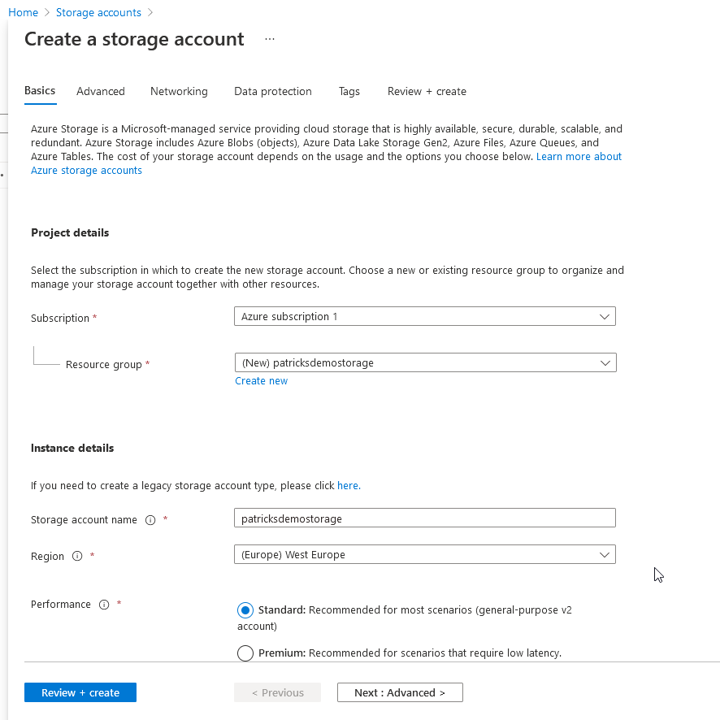Click the 'here' legacy storage account link
Screen dimensions: 720x720
[x=349, y=486]
